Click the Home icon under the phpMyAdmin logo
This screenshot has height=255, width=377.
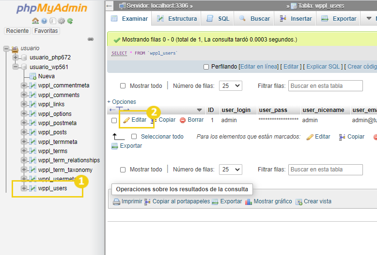coord(35,21)
